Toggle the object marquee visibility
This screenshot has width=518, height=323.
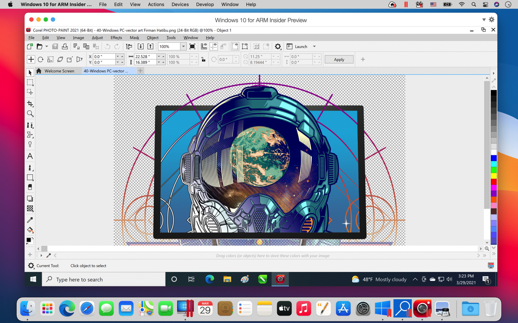(245, 47)
